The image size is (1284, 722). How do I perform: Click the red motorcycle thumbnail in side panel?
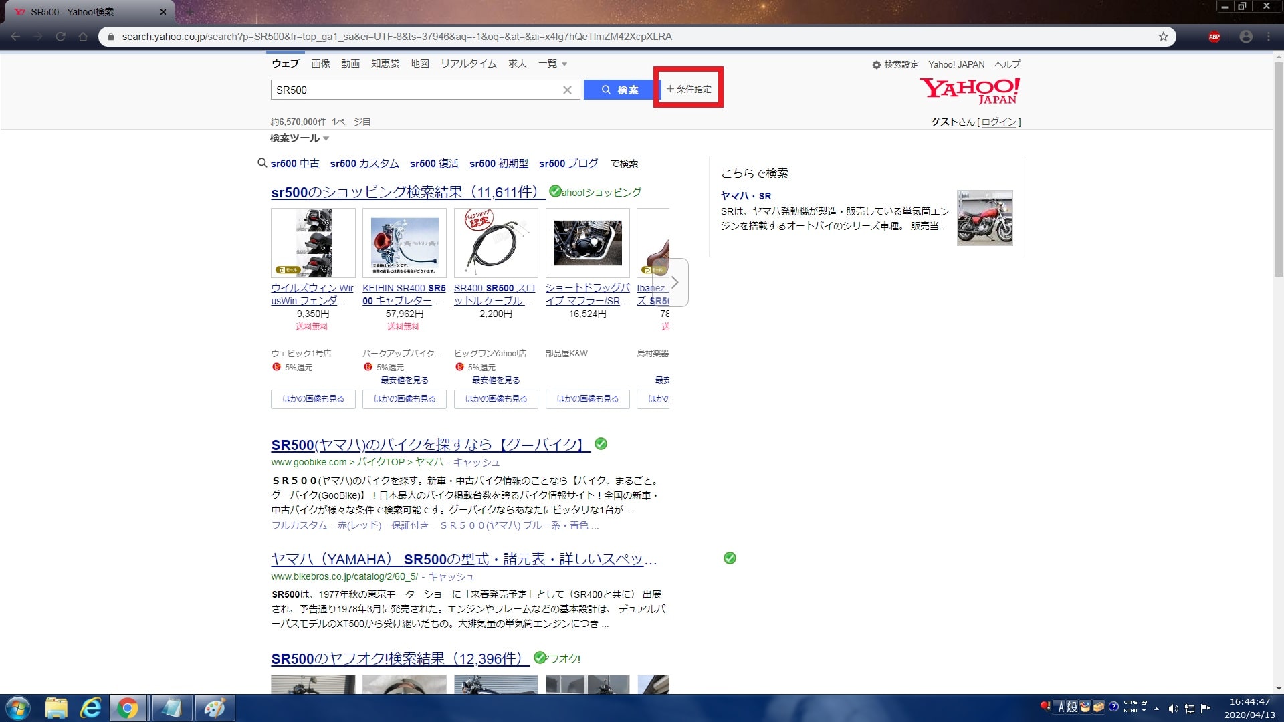[x=984, y=218]
